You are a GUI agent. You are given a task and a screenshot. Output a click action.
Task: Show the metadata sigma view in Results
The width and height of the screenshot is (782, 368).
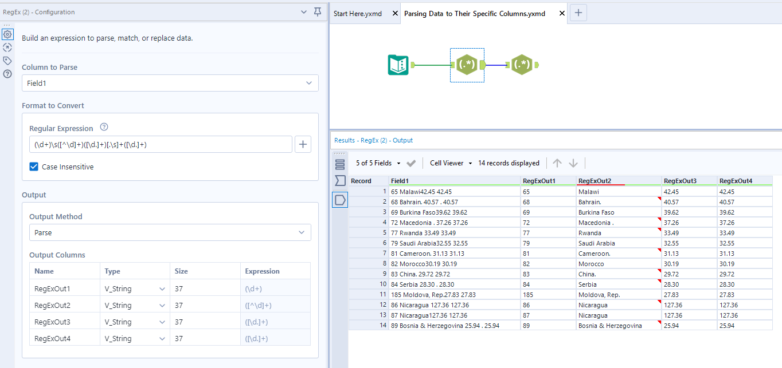340,181
